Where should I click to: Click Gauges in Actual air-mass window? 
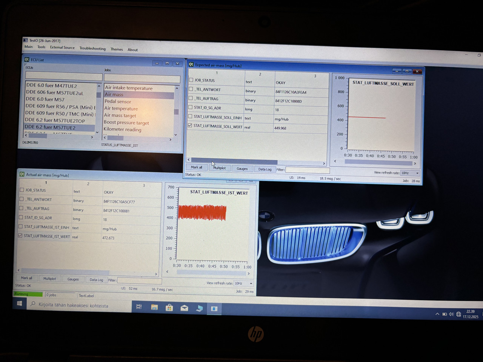tap(73, 279)
